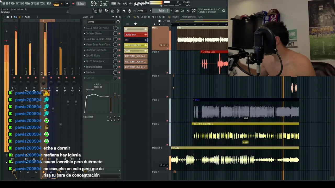Open the Channel rack view icon

point(101,11)
